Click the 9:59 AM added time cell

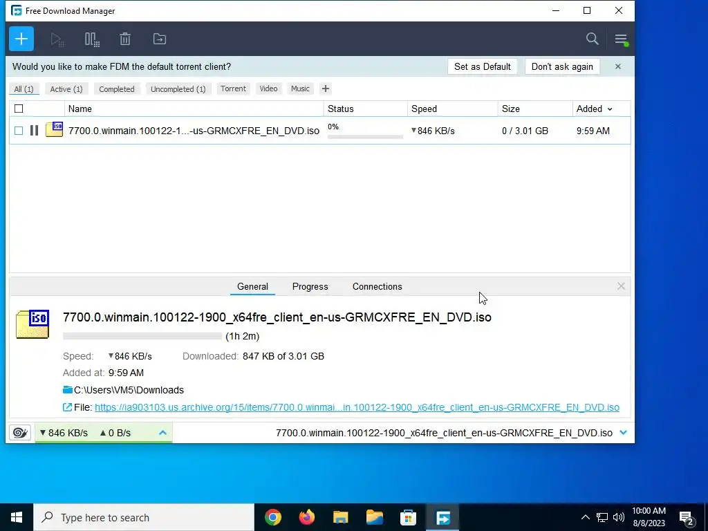pos(593,131)
